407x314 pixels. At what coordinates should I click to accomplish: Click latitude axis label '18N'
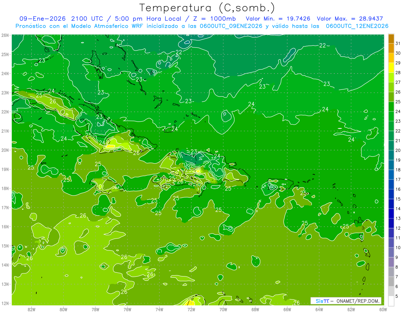coord(5,188)
